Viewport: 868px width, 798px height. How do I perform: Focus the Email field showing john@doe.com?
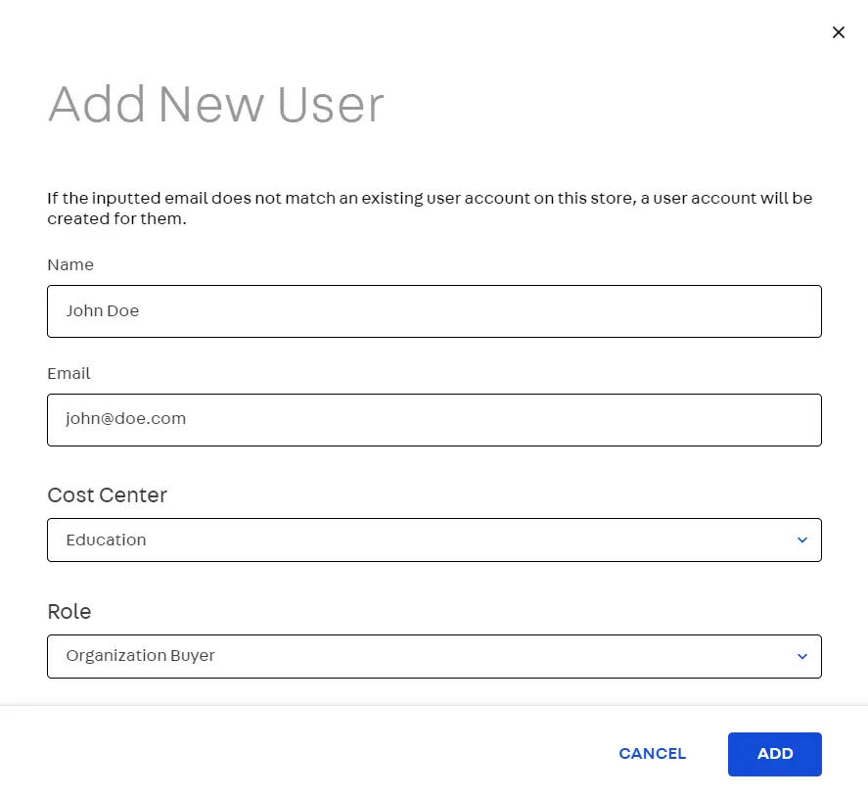[434, 418]
